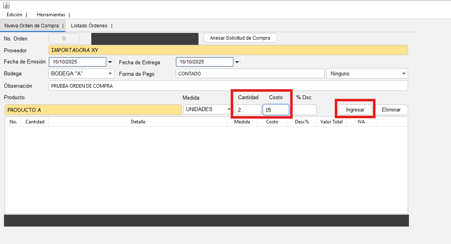Image resolution: width=451 pixels, height=244 pixels.
Task: Open the Edición menu
Action: tap(15, 15)
